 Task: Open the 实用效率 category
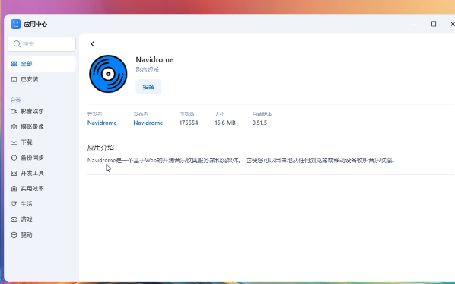click(42, 189)
